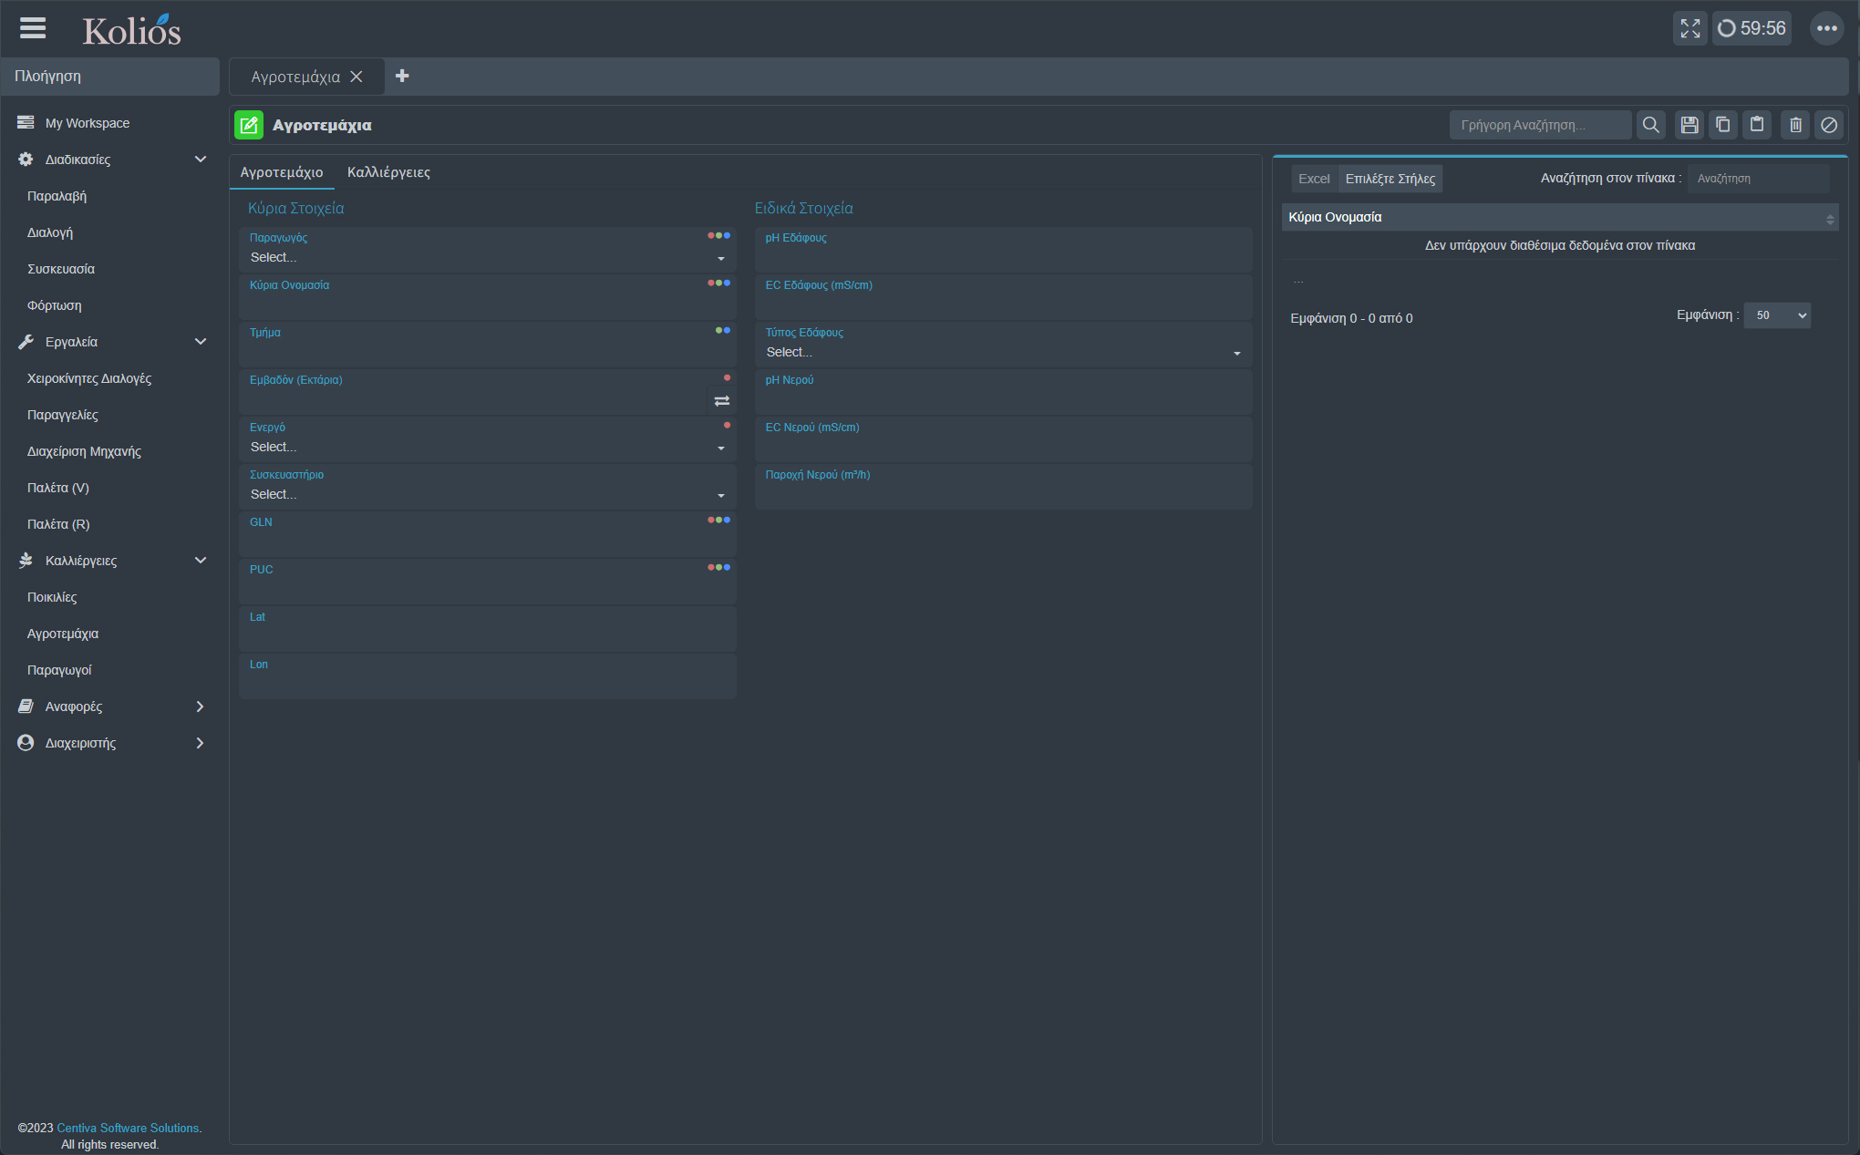
Task: Open Παλέτα (R) in the sidebar
Action: pyautogui.click(x=58, y=524)
